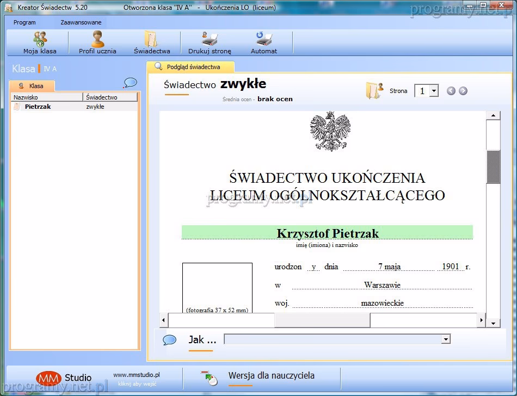The image size is (517, 396).
Task: Click the Świadectwa folder icon
Action: pos(151,39)
